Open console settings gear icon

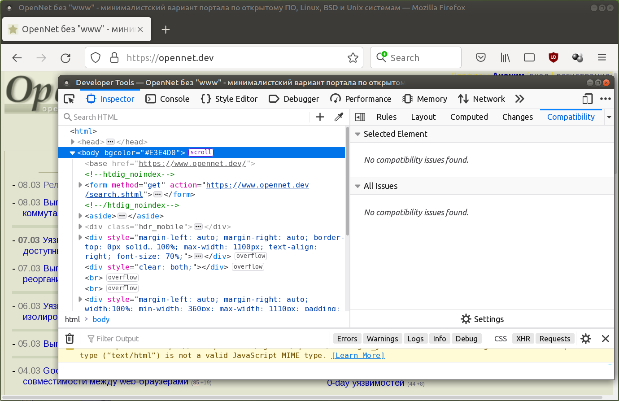pos(586,339)
